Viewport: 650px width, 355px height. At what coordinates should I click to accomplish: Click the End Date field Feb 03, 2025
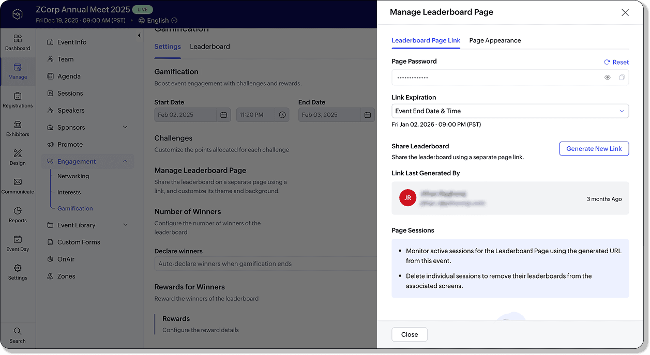click(337, 115)
